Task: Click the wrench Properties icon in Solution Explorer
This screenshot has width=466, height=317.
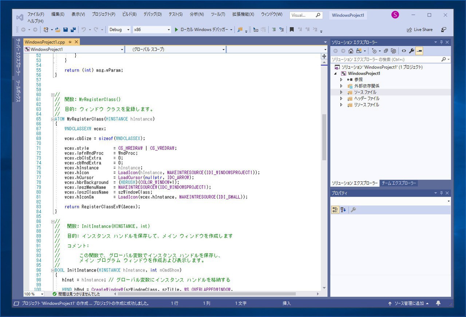Action: pyautogui.click(x=411, y=51)
